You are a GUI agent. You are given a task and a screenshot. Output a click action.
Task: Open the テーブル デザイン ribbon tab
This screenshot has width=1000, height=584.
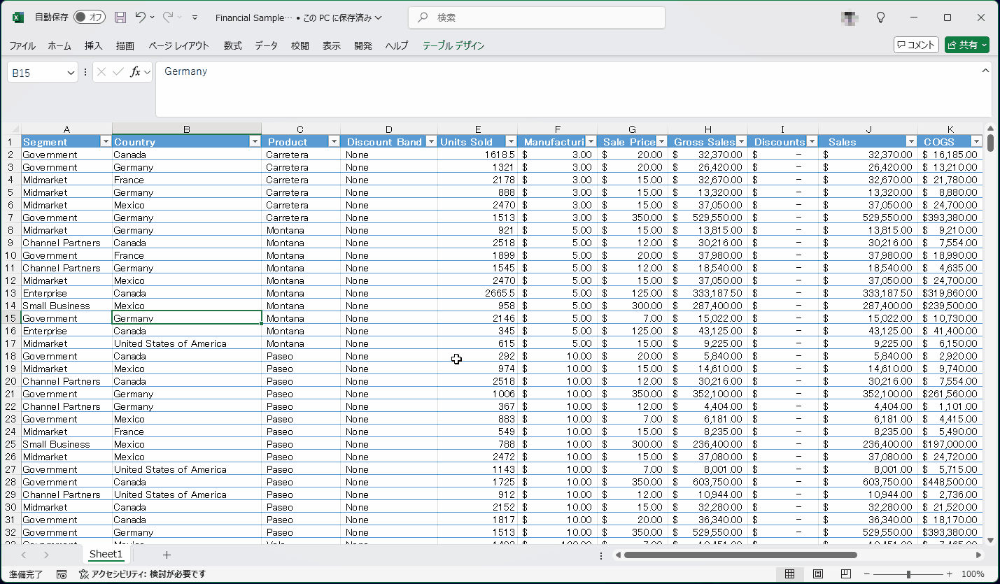(453, 45)
